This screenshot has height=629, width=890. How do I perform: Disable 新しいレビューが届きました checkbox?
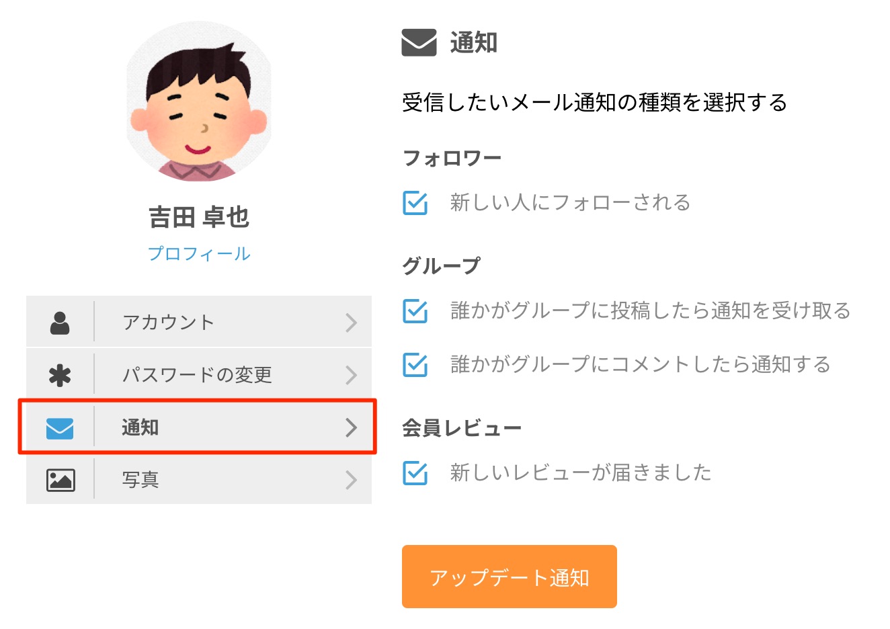click(415, 473)
